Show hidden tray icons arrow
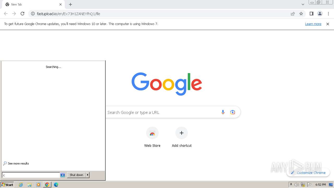 click(291, 185)
